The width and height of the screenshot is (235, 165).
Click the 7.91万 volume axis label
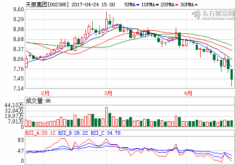pyautogui.click(x=16, y=122)
